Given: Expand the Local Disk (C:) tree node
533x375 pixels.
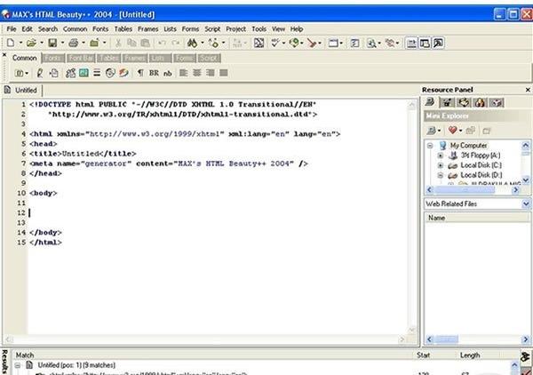Looking at the screenshot, I should tap(441, 165).
